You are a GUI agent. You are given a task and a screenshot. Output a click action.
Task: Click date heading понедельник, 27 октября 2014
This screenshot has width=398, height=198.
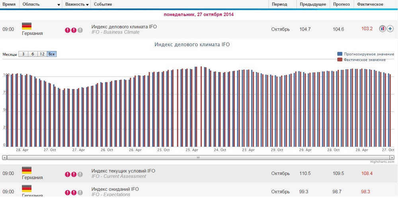(199, 14)
